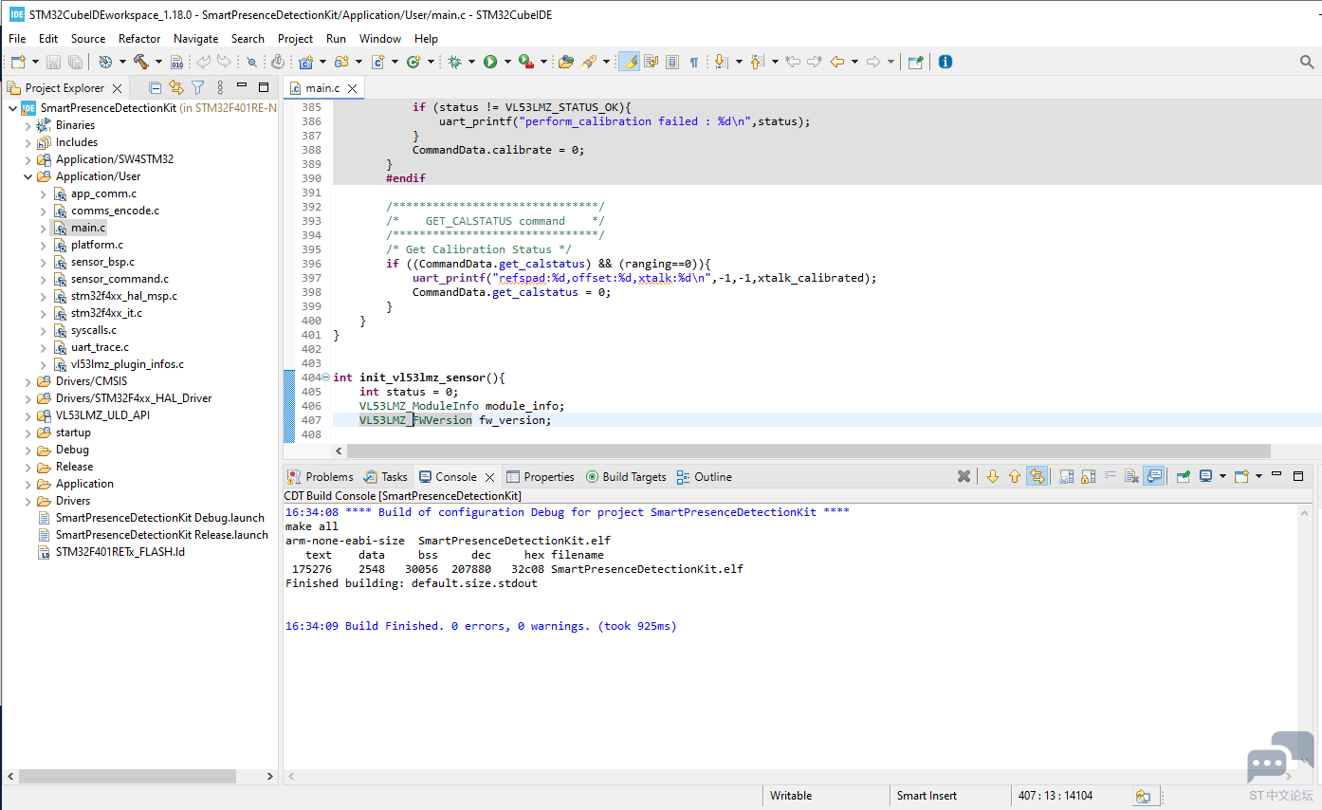Open the Information Center icon
The width and height of the screenshot is (1322, 810).
(x=945, y=62)
